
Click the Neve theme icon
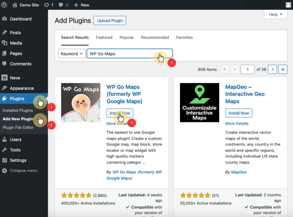[5, 78]
